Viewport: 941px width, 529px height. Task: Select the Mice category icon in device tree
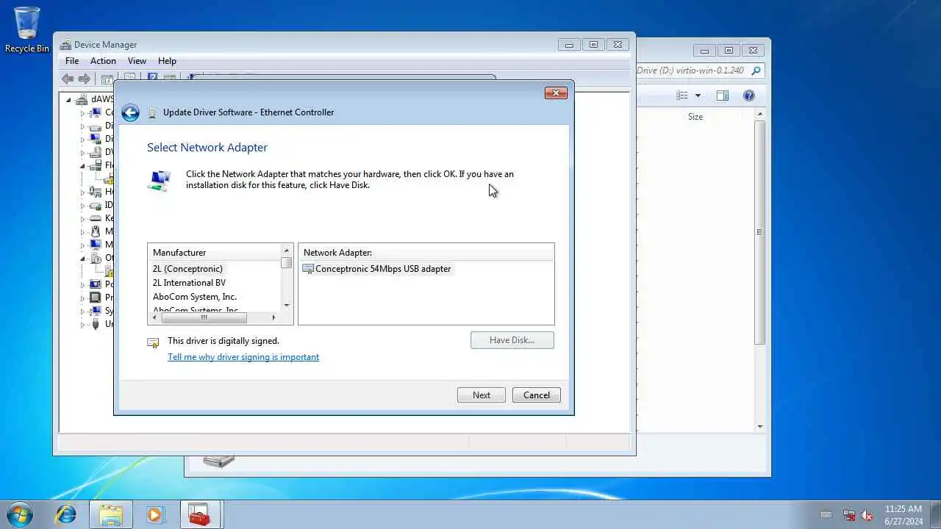click(95, 231)
